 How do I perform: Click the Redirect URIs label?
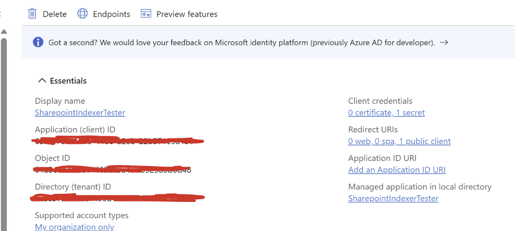click(x=373, y=129)
